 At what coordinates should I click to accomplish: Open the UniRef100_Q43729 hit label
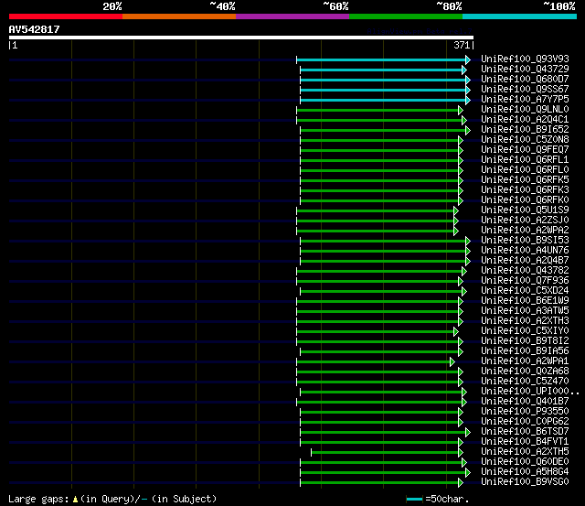525,70
